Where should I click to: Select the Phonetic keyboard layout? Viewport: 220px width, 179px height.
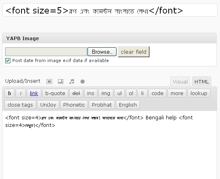74,105
